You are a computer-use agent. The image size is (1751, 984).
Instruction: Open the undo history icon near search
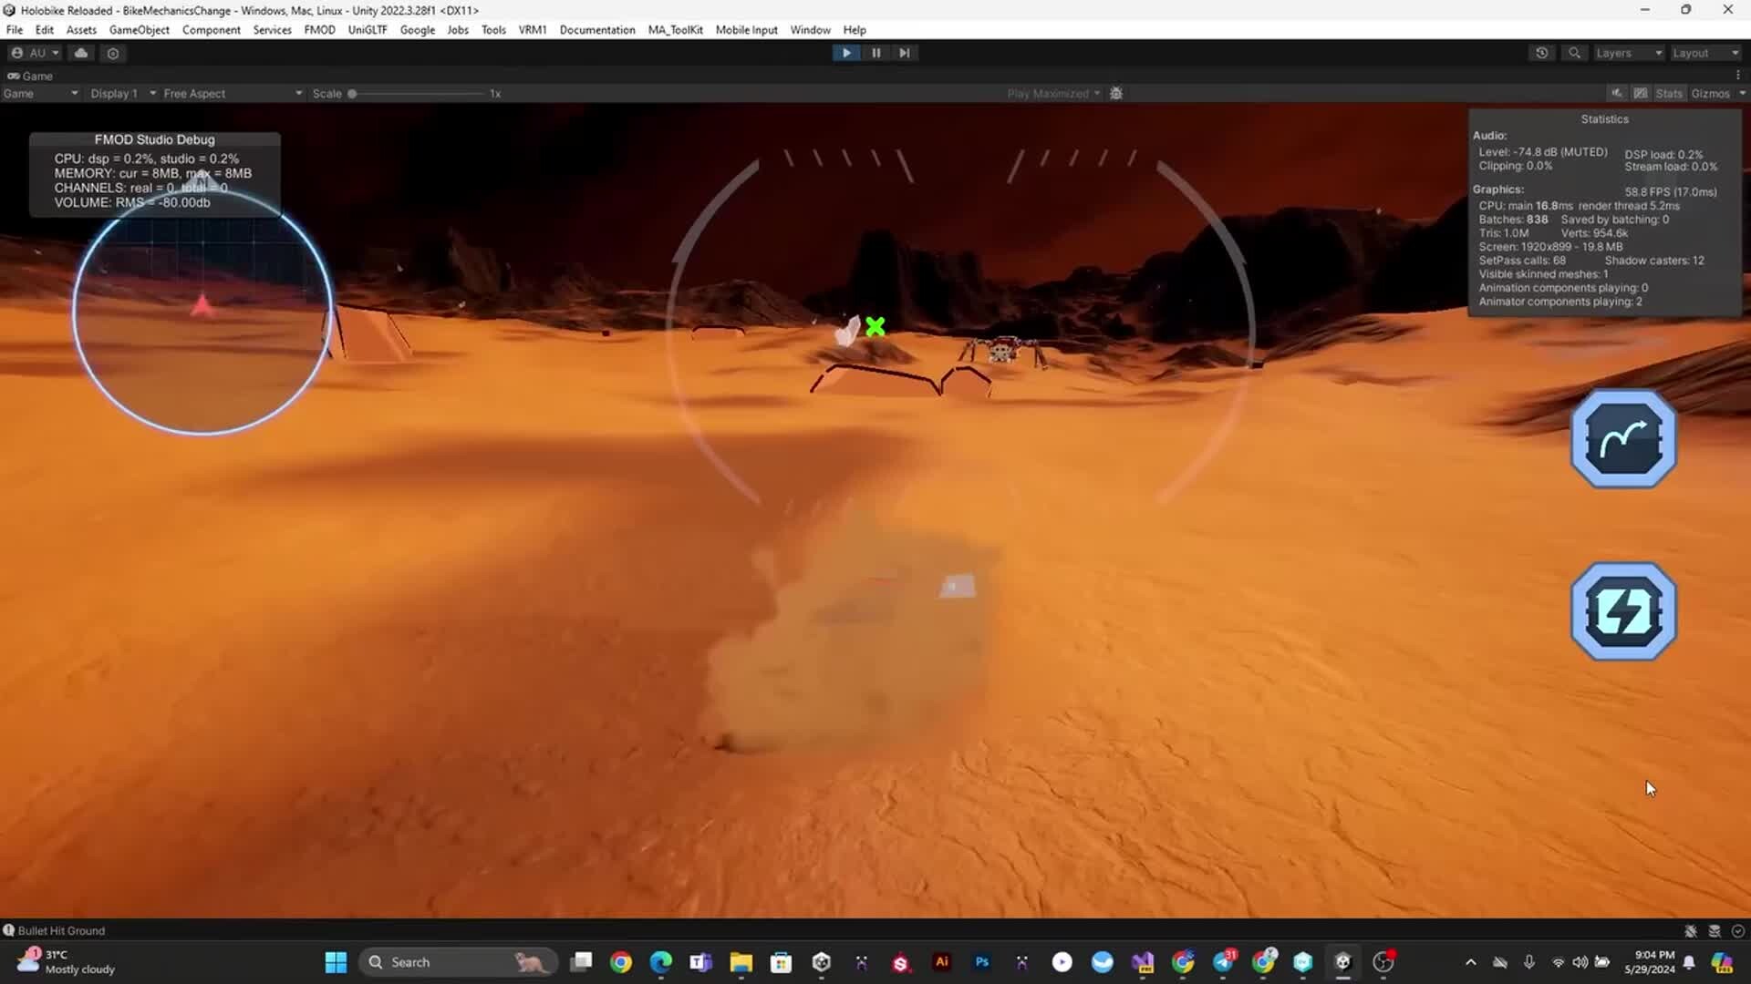click(1541, 53)
